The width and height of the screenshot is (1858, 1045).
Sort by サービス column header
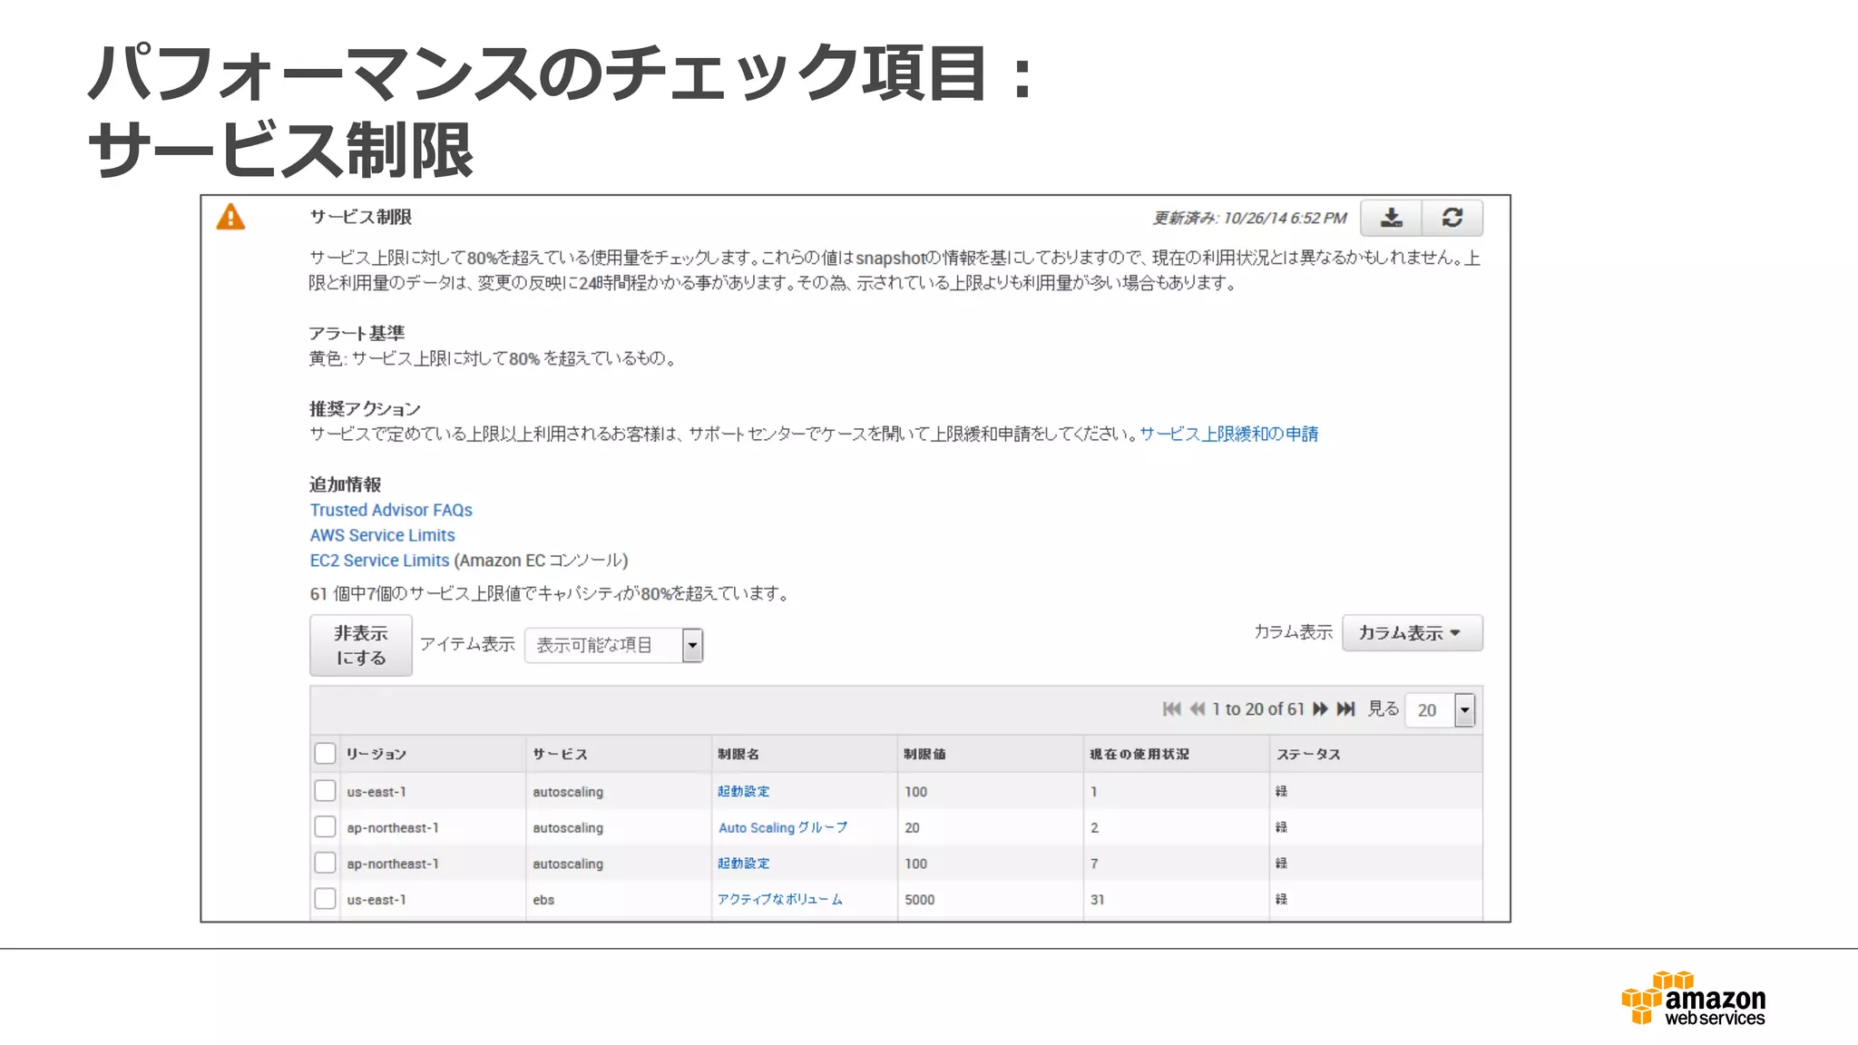[560, 754]
